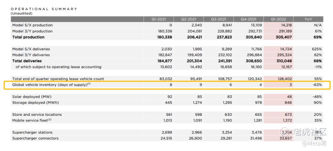Click Q1-2022 lease vehicle count 128,402
This screenshot has width=333, height=151.
click(x=285, y=79)
